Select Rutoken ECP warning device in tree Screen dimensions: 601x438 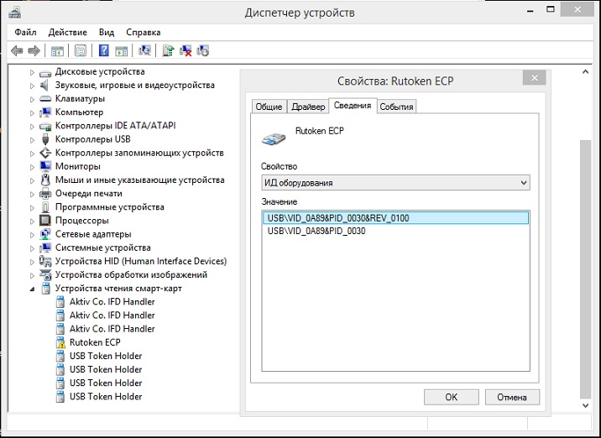(x=95, y=342)
